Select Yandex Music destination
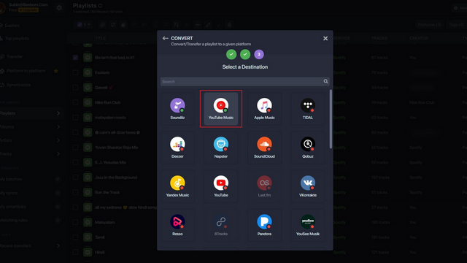This screenshot has width=467, height=263. tap(177, 186)
